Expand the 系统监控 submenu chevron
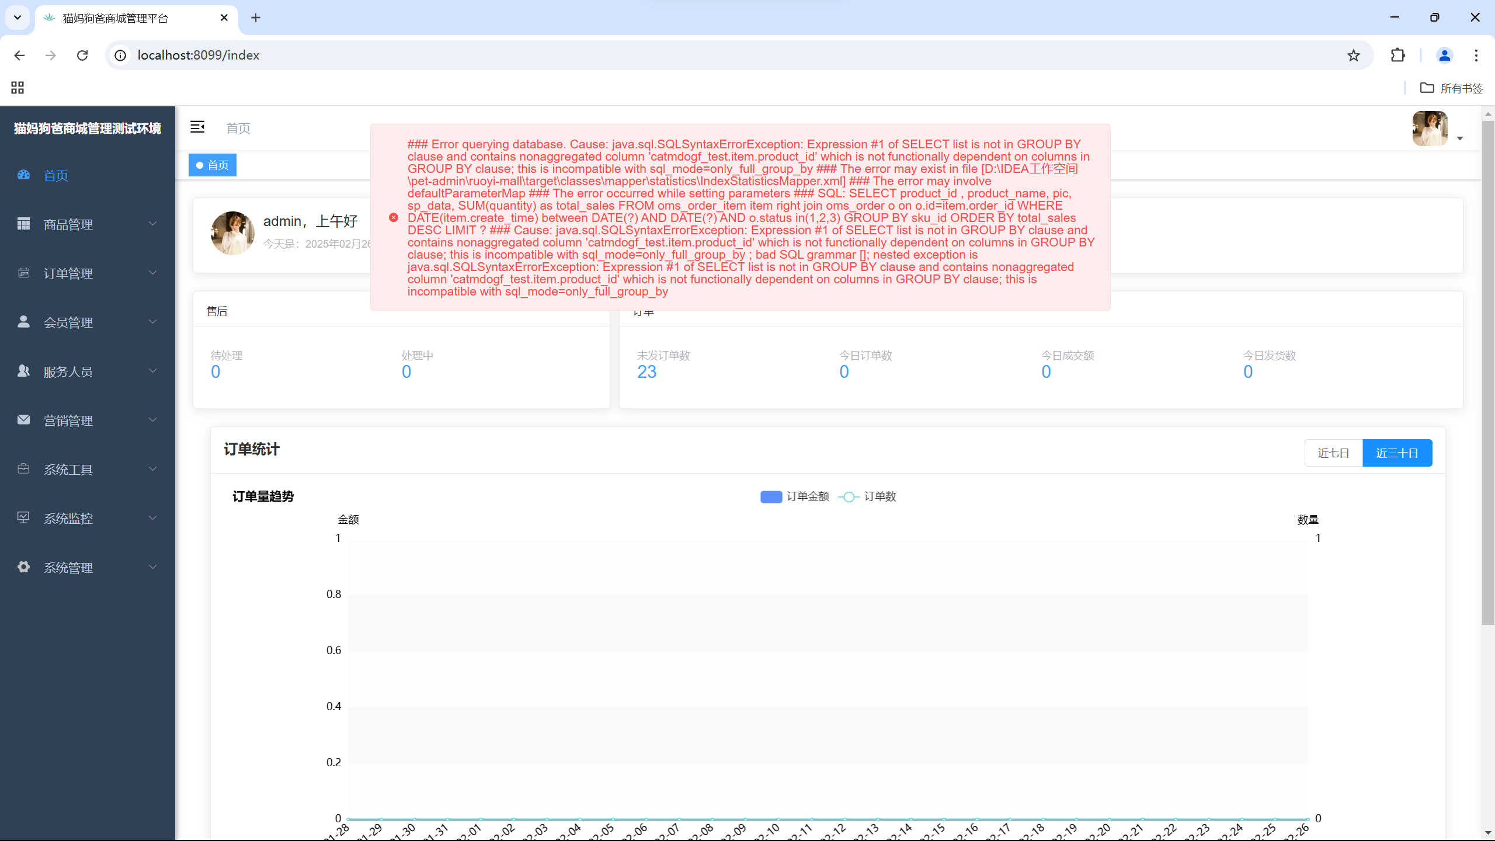 [153, 518]
